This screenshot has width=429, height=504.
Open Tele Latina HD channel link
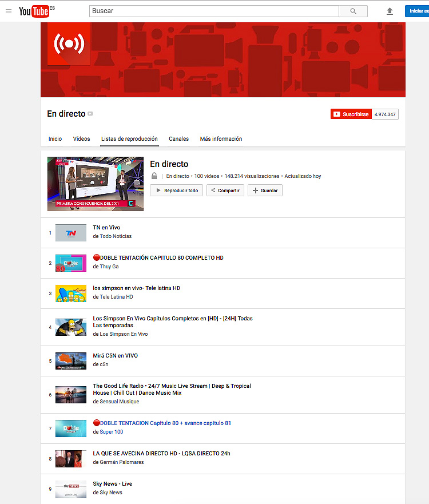click(x=116, y=297)
